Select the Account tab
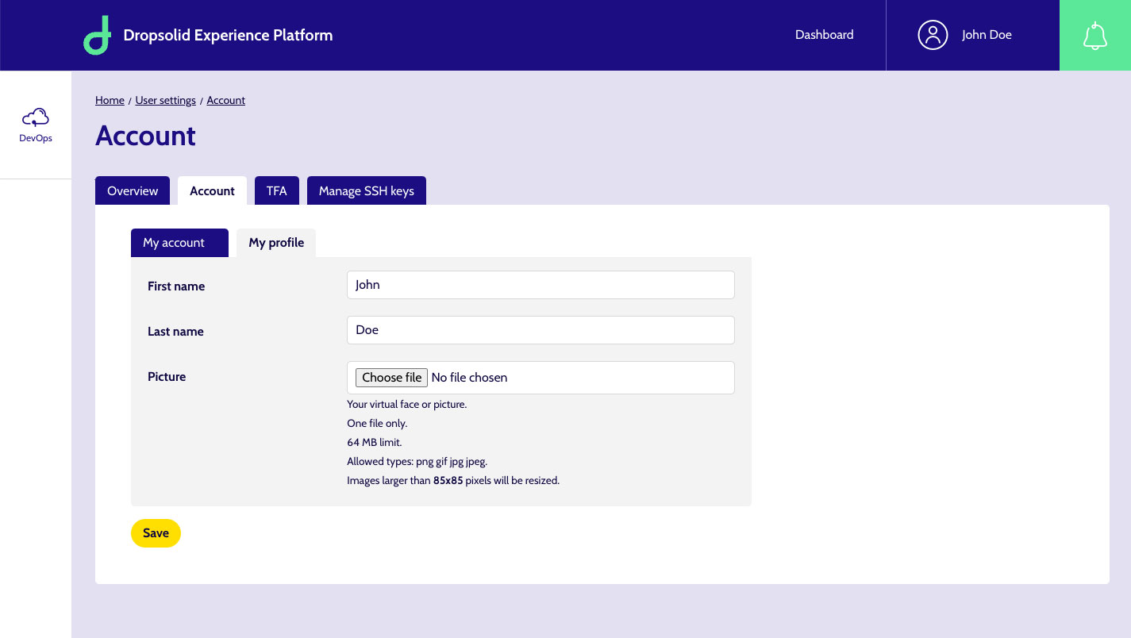 click(212, 190)
